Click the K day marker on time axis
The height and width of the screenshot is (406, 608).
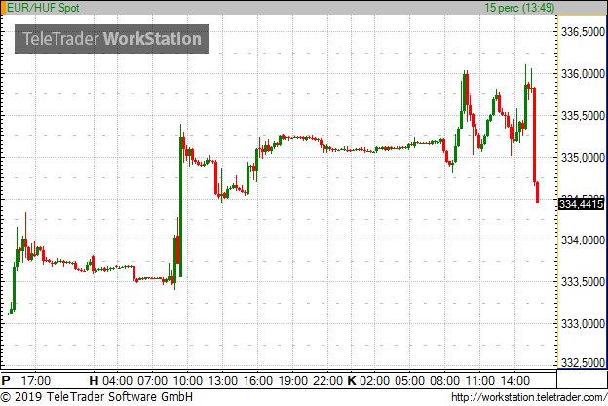pos(352,381)
